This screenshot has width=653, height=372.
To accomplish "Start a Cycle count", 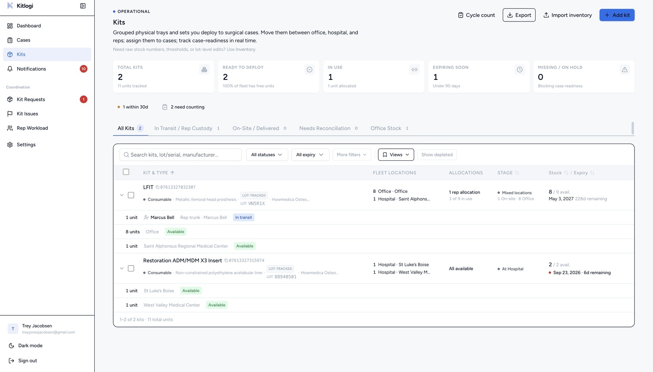I will [476, 15].
